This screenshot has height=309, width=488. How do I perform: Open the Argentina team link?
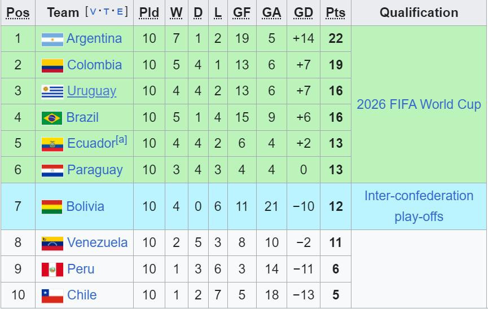coord(94,38)
